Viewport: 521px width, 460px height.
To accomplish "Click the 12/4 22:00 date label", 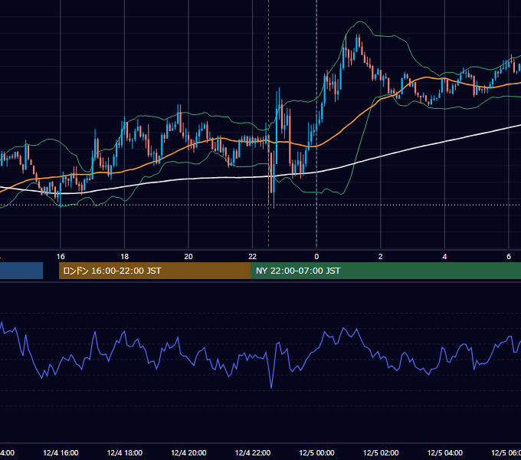I will click(x=253, y=452).
